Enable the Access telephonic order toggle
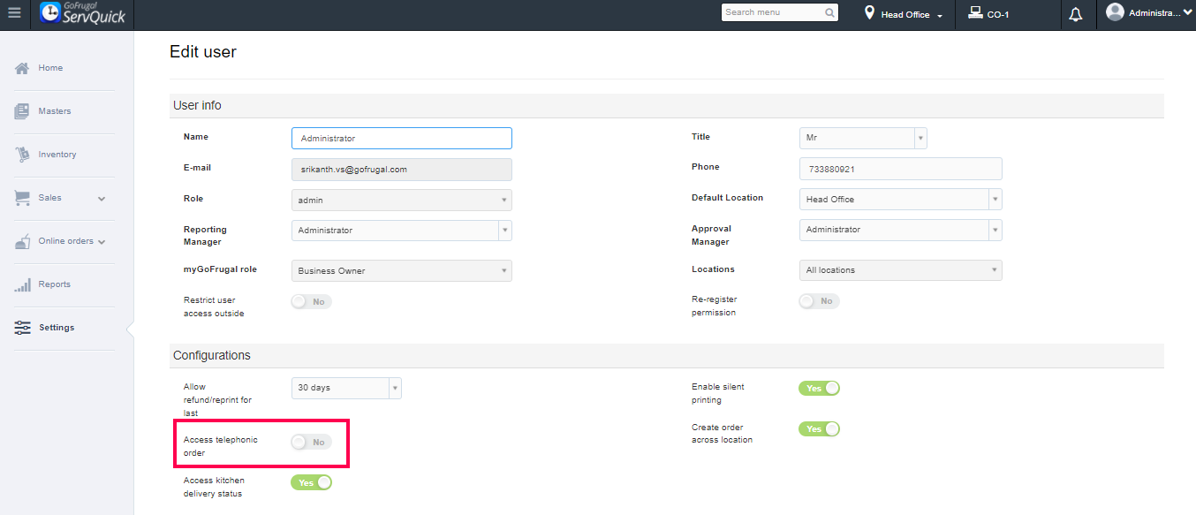This screenshot has width=1196, height=515. pyautogui.click(x=311, y=442)
